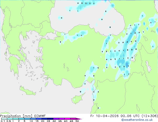
Task: Click the '00..06 UTC' time range text
Action: coord(130,116)
